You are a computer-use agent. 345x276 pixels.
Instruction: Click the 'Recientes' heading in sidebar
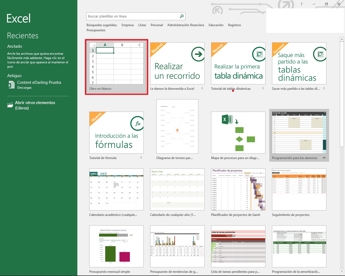(x=23, y=36)
